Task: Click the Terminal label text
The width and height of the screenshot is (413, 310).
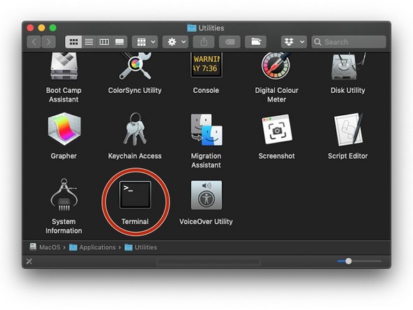Action: click(135, 221)
